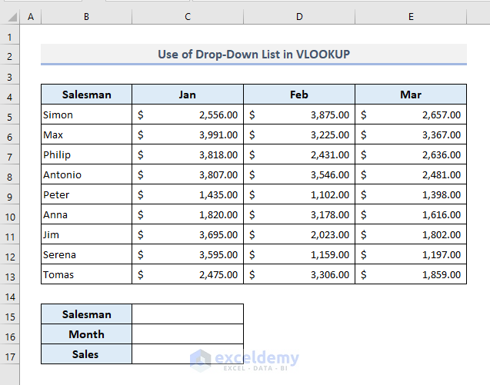Select row 4 header
Image resolution: width=490 pixels, height=385 pixels.
tap(10, 95)
